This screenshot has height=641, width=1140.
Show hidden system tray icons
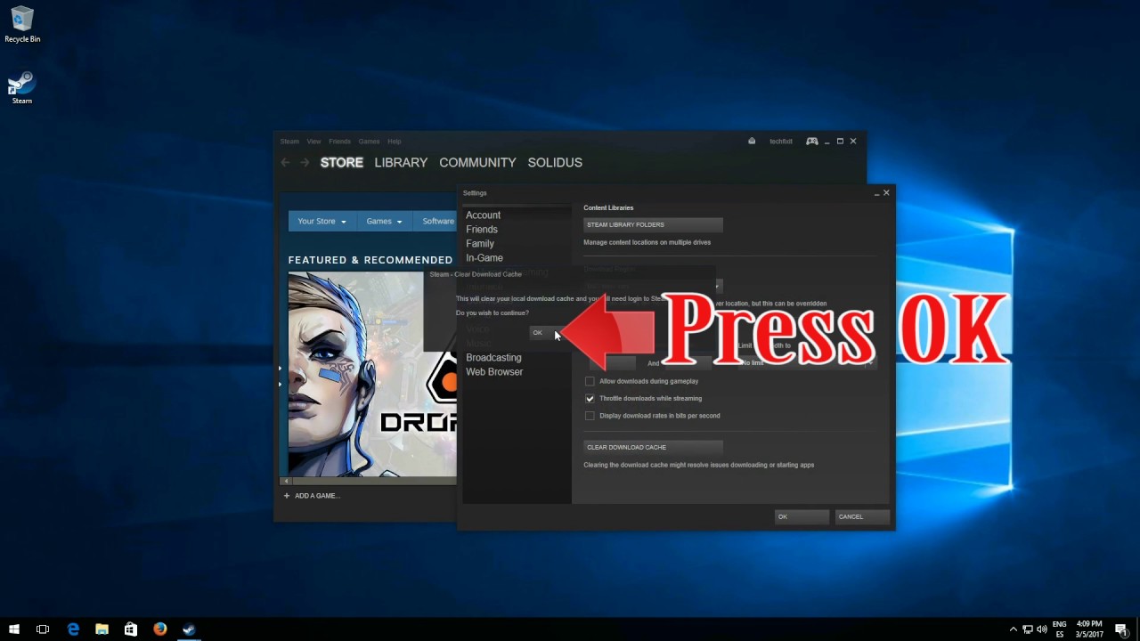click(1013, 629)
